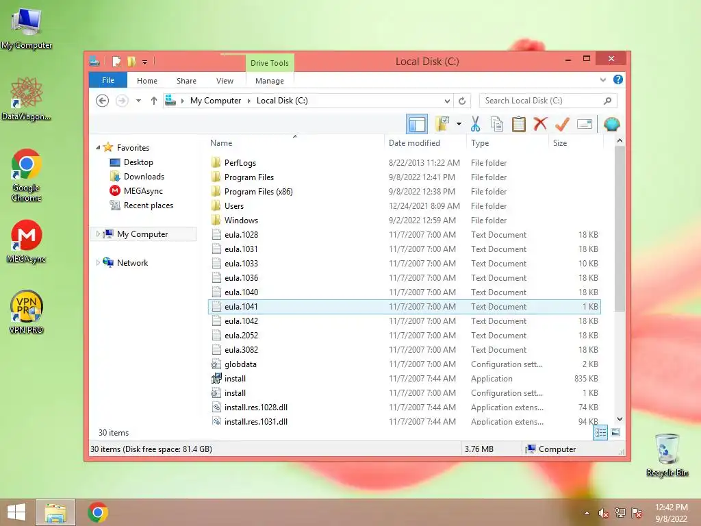This screenshot has height=526, width=701.
Task: Open the Manage ribbon tab
Action: pos(270,81)
